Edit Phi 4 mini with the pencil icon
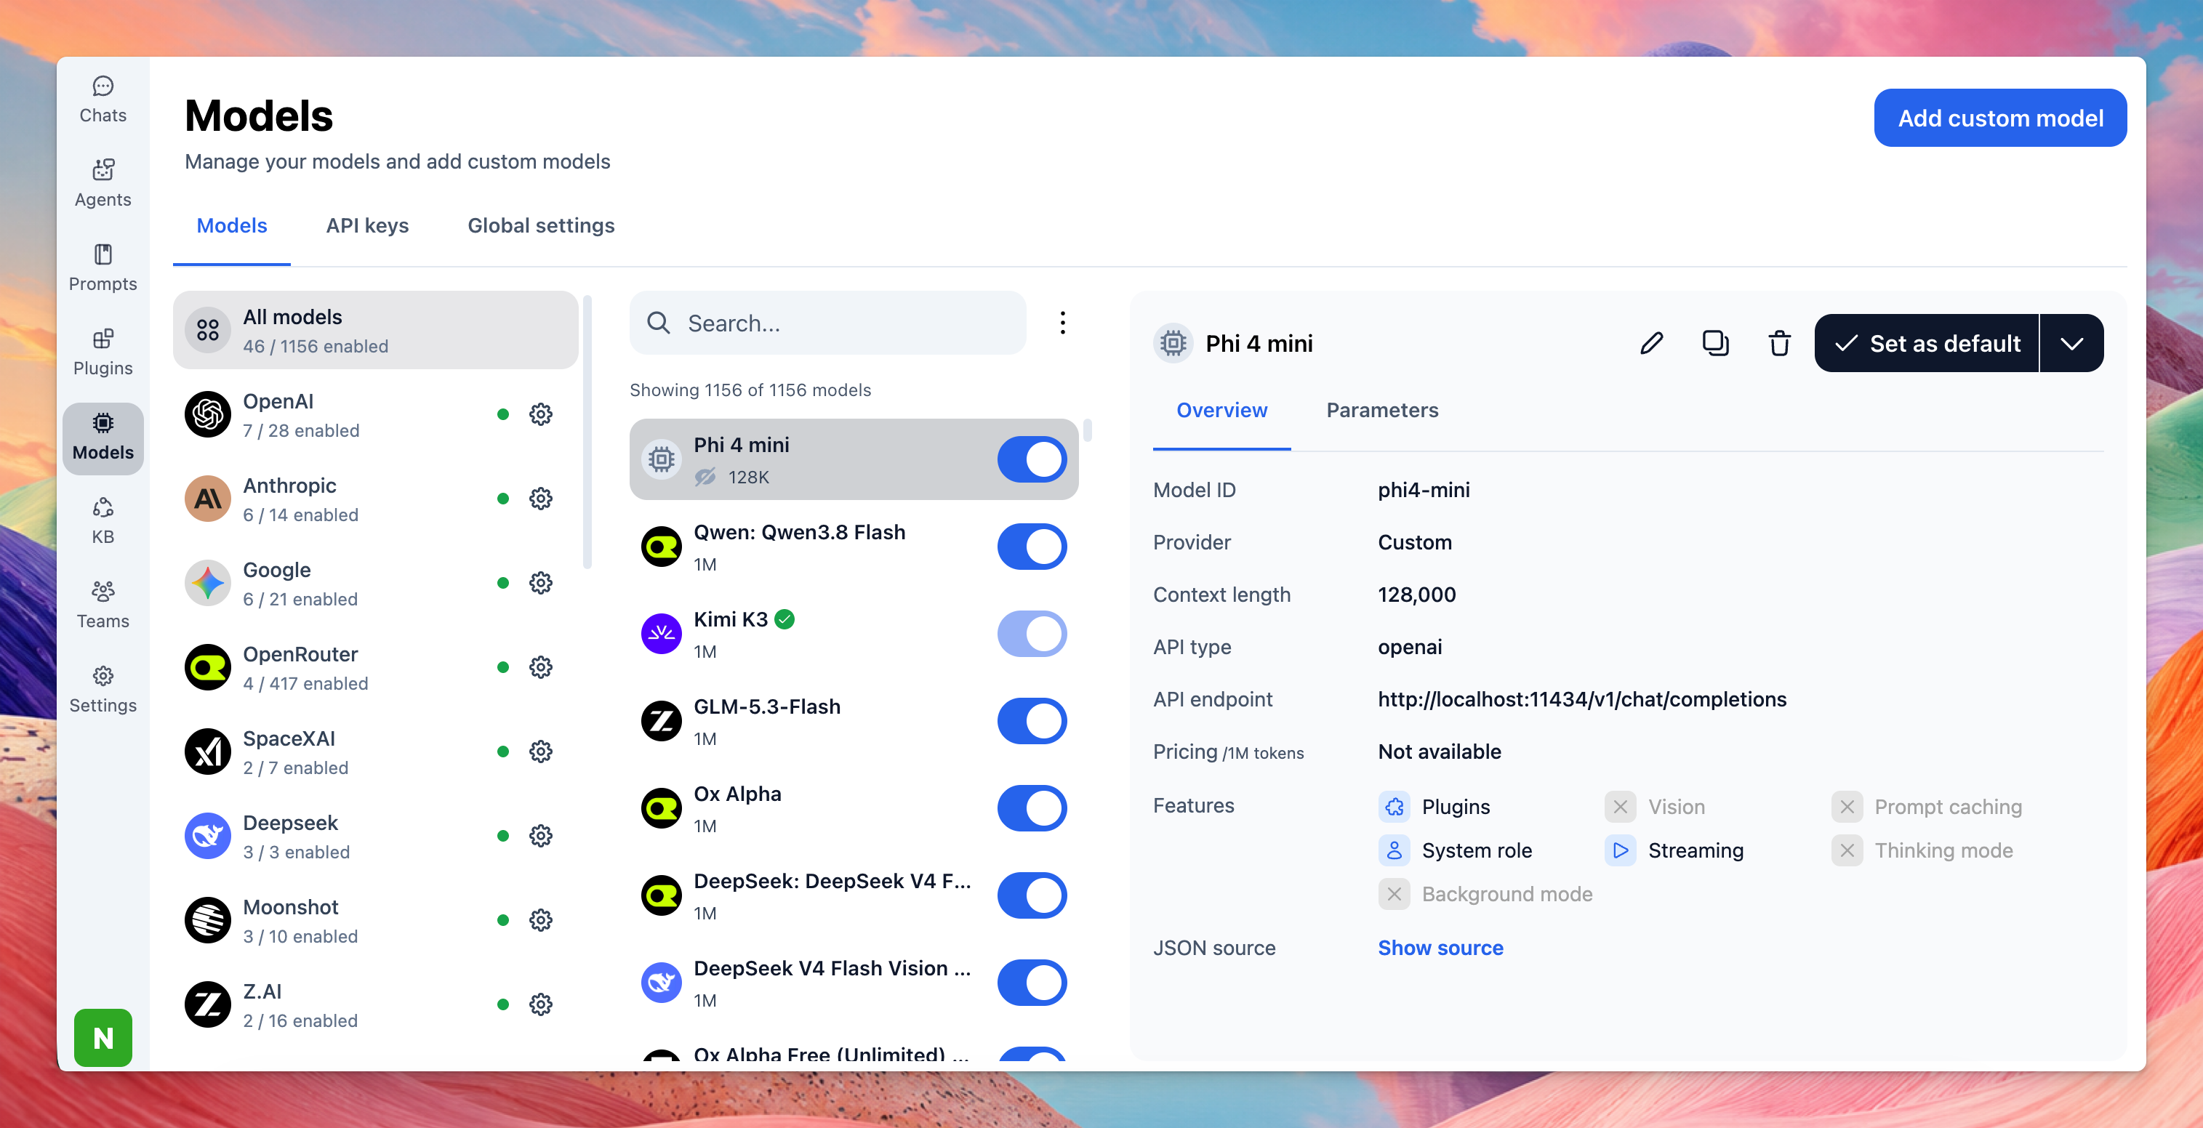Image resolution: width=2203 pixels, height=1128 pixels. 1651,343
